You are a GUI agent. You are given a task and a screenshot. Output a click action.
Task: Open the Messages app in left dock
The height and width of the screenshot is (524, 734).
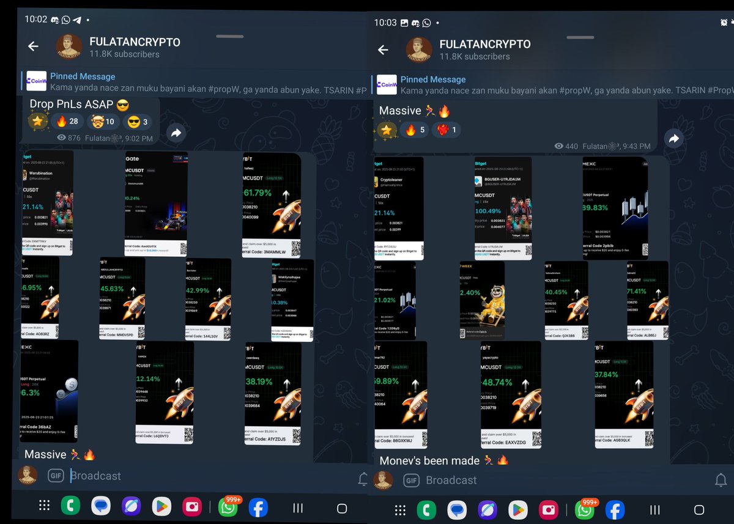point(101,507)
